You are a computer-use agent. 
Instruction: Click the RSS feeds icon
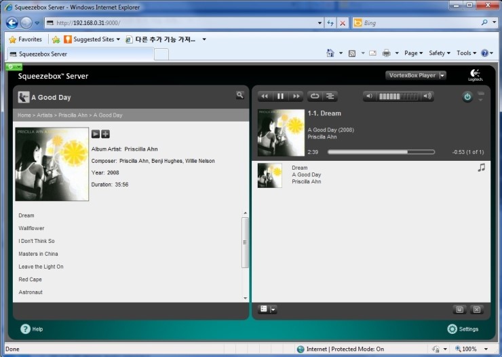352,54
